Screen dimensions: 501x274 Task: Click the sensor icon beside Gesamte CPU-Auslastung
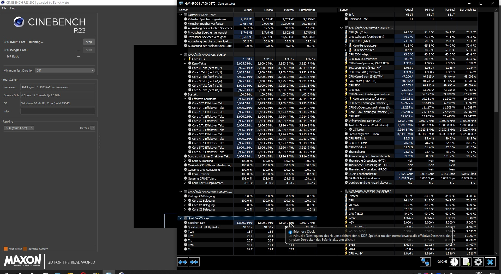(185, 170)
